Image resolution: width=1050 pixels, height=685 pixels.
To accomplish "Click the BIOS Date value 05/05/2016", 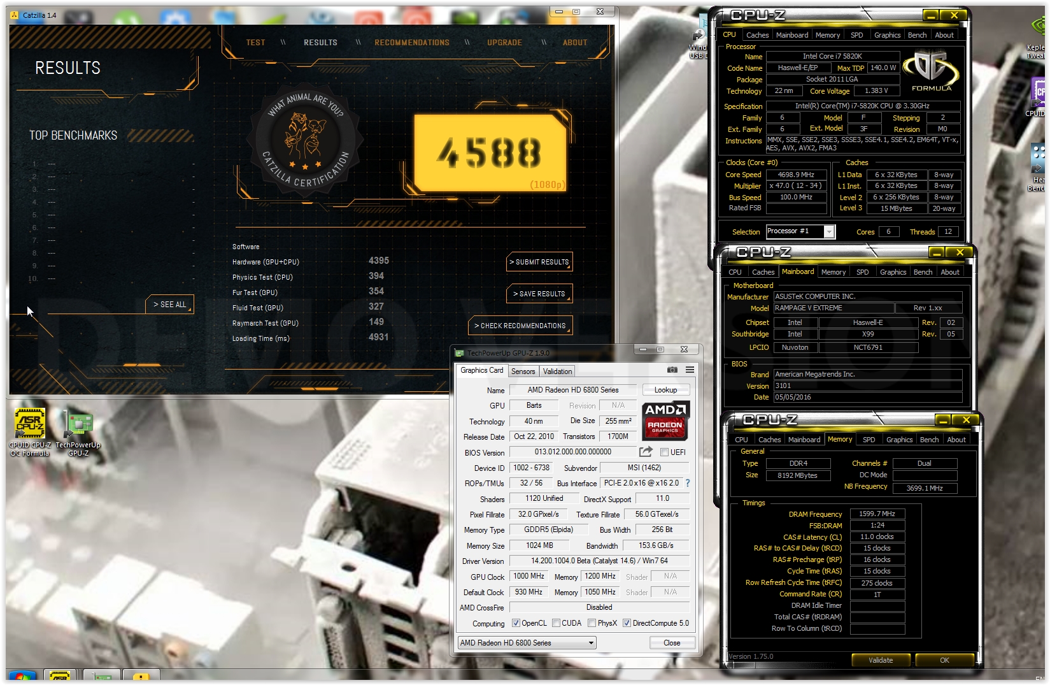I will pos(867,397).
